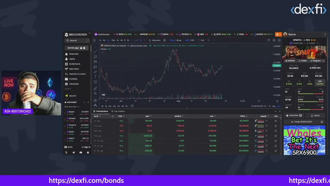Click the undo arrow in chart toolbar
Viewport: 330px width, 186px height.
[209, 40]
